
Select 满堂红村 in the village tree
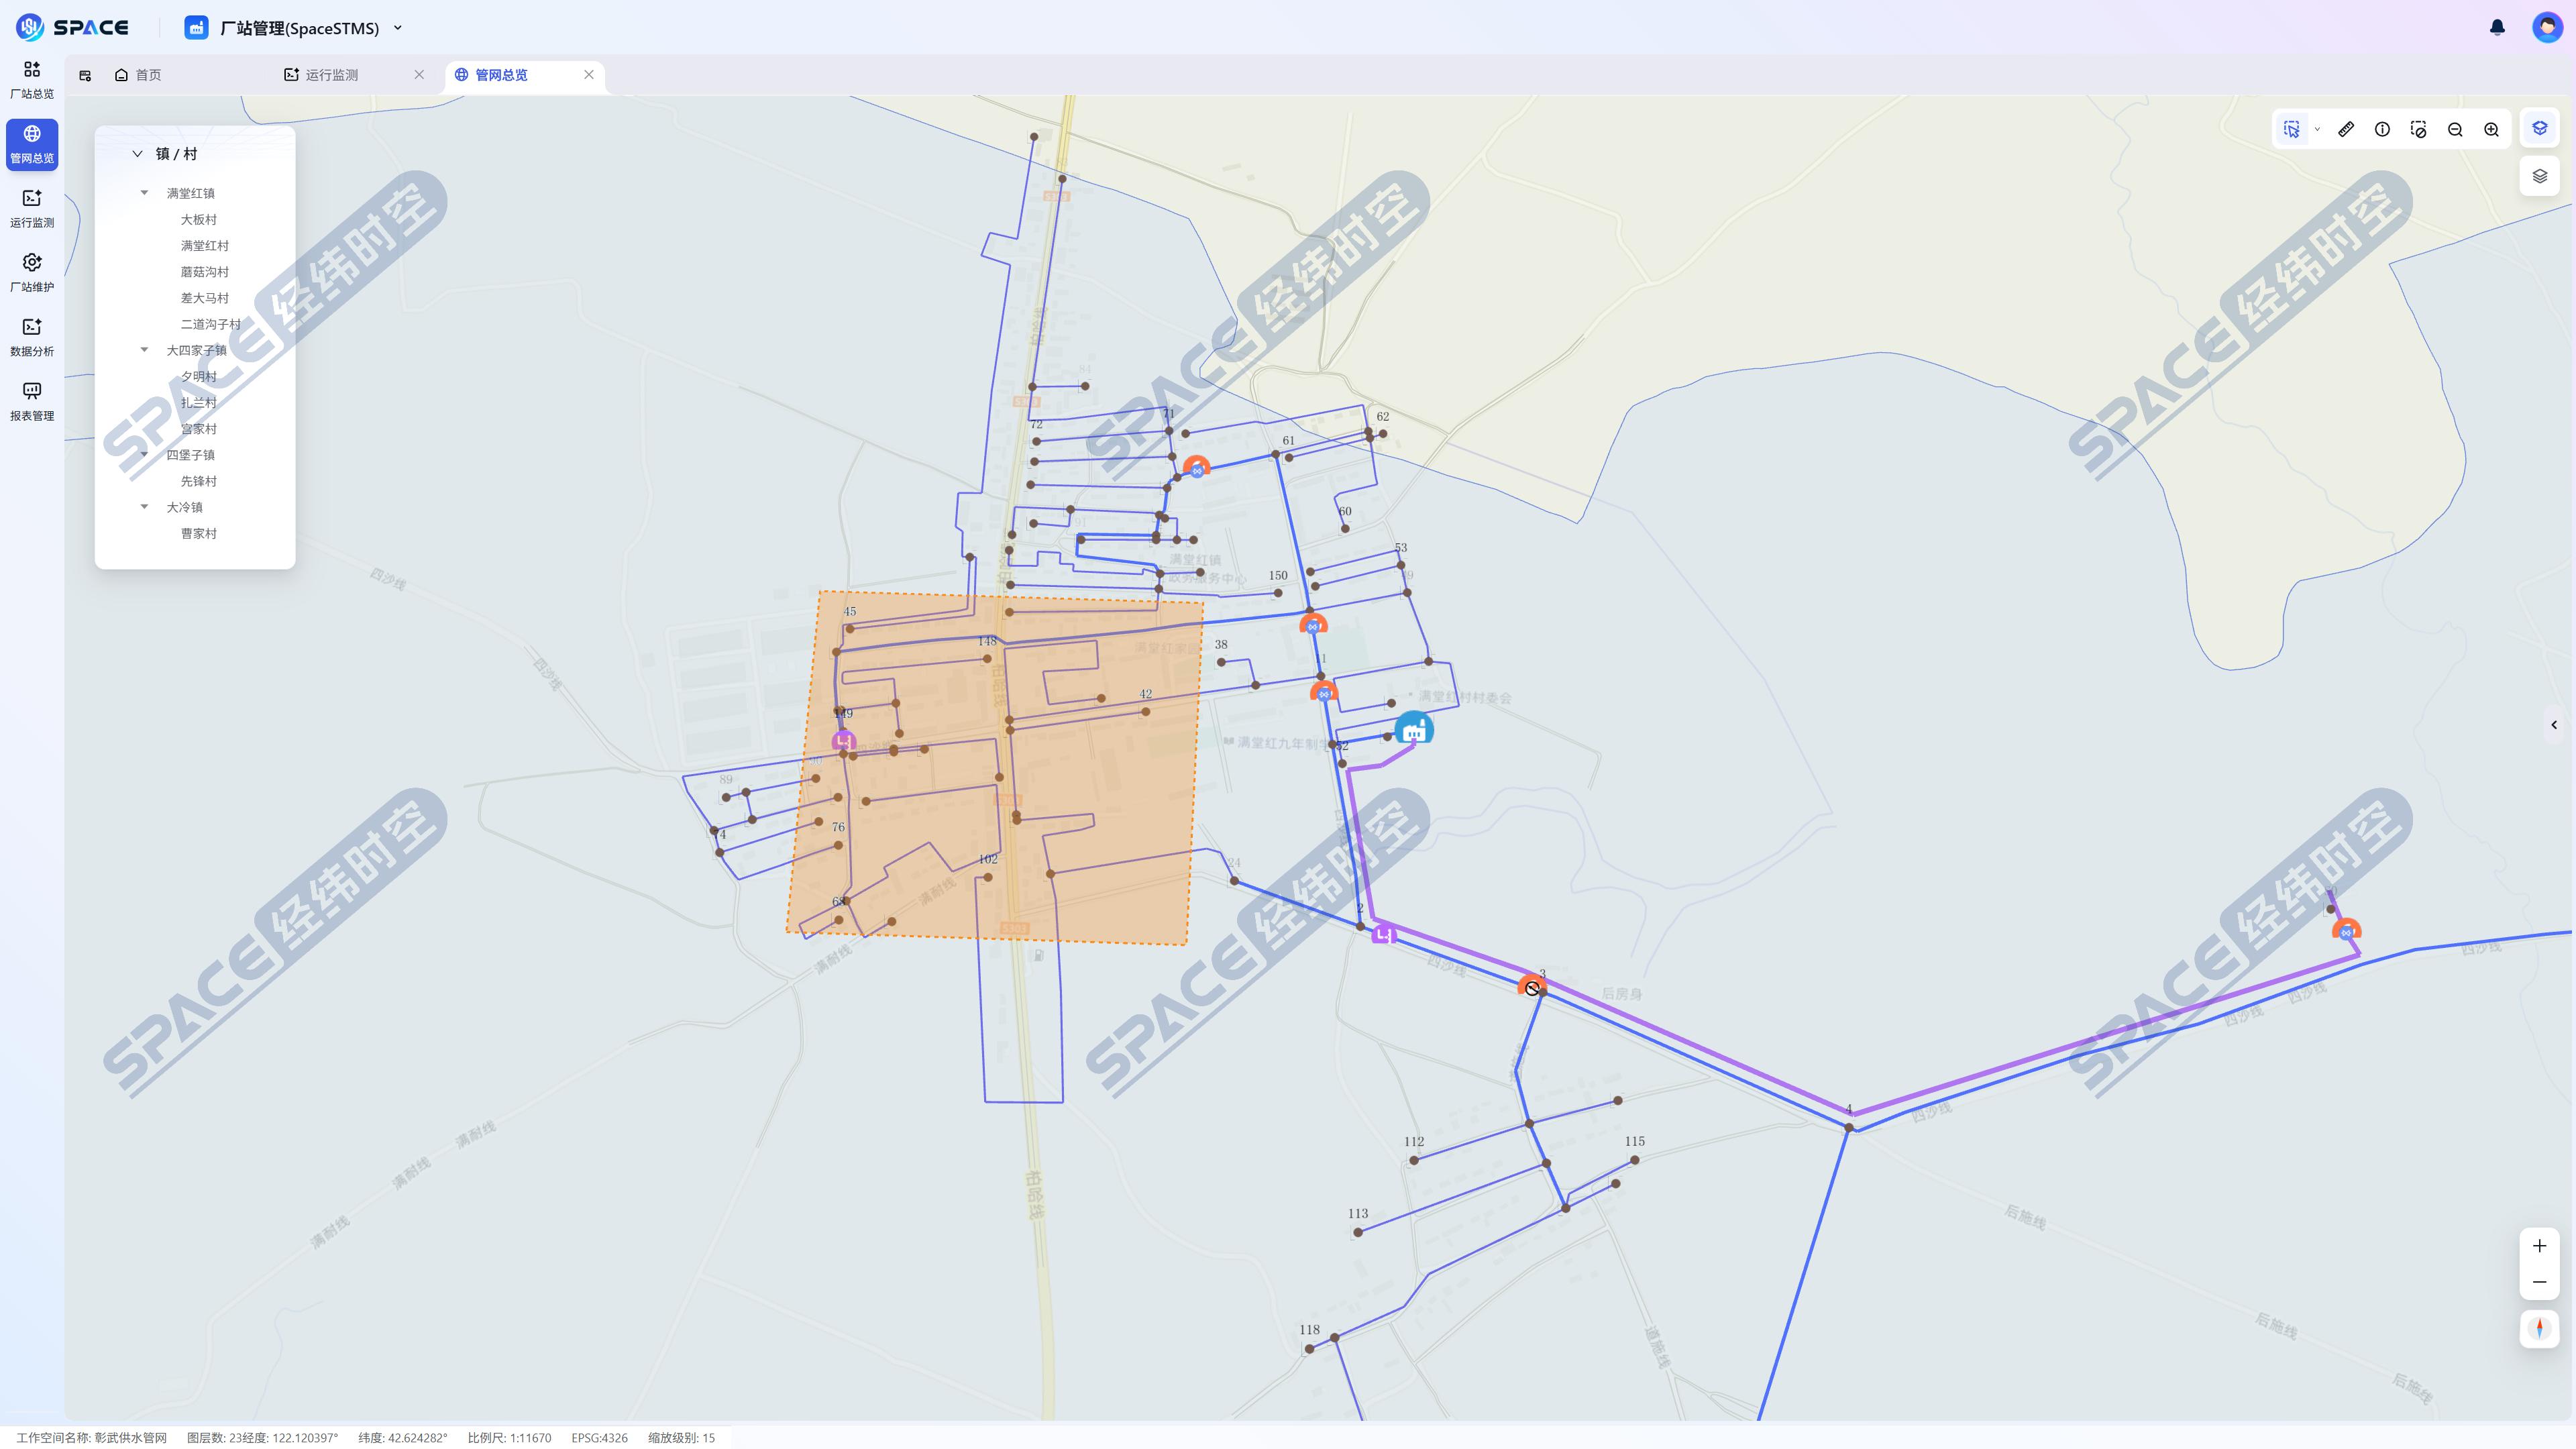[x=204, y=245]
